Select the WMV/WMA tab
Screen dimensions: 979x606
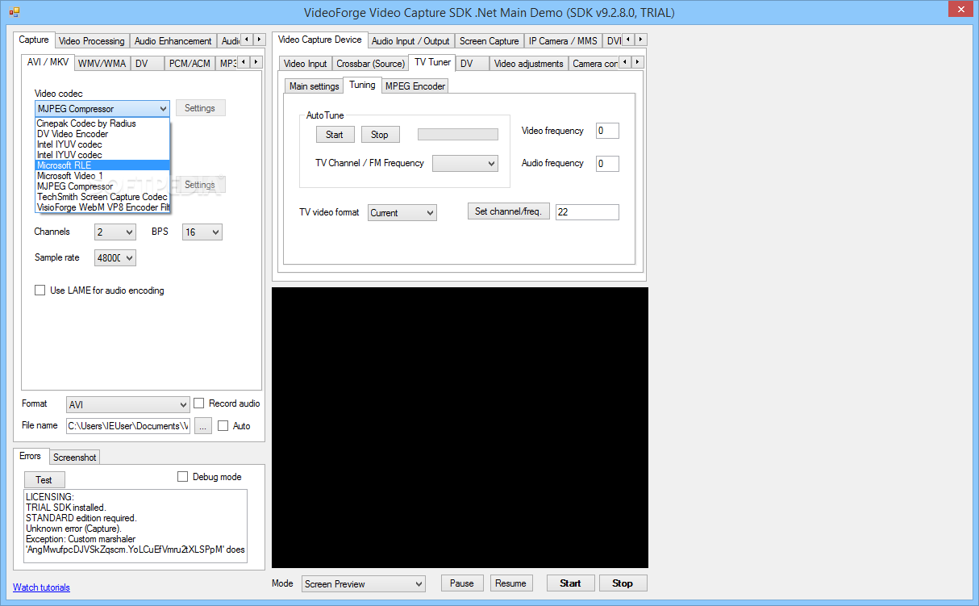click(102, 63)
